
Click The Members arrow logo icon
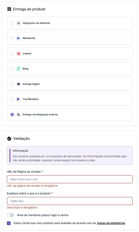(18, 99)
